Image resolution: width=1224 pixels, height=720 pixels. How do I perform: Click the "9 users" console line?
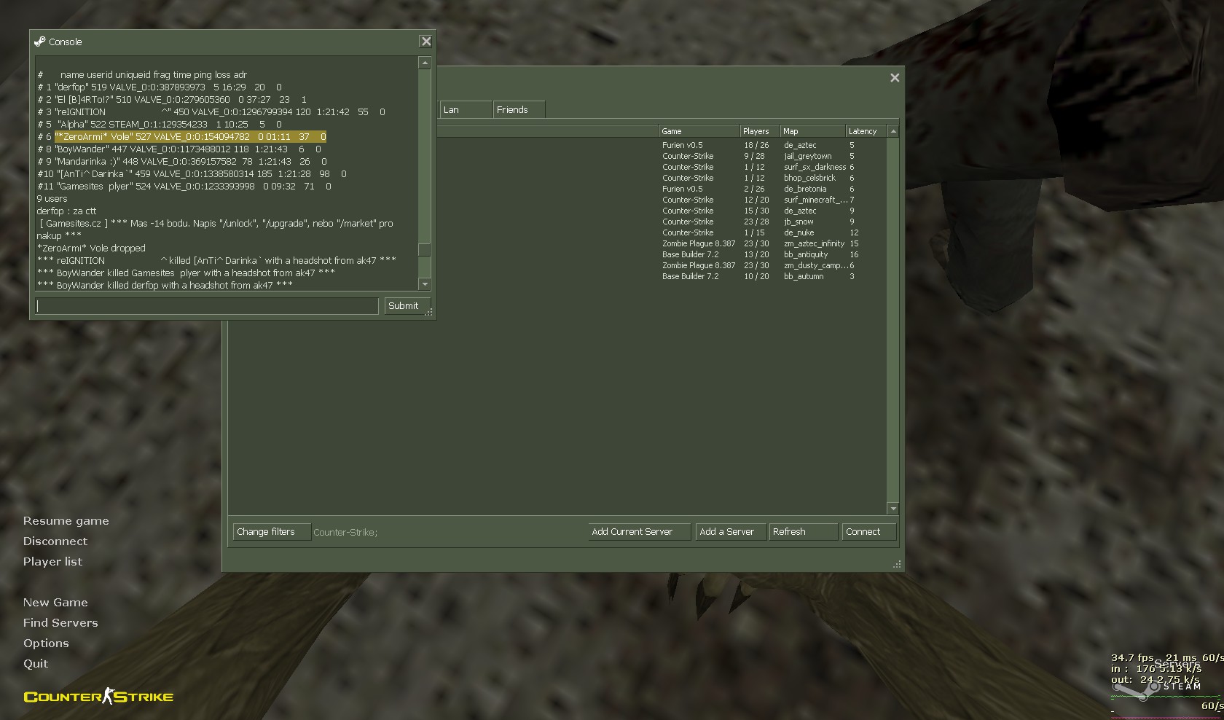tap(52, 198)
